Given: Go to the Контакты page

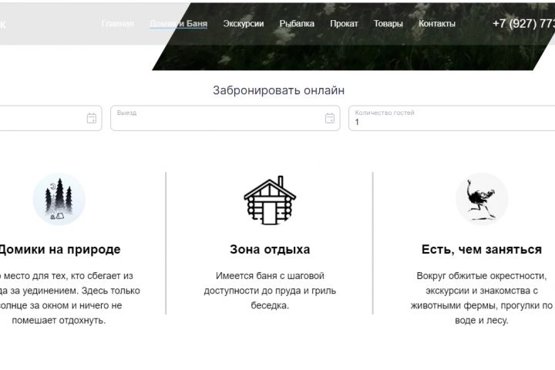Looking at the screenshot, I should pos(437,23).
